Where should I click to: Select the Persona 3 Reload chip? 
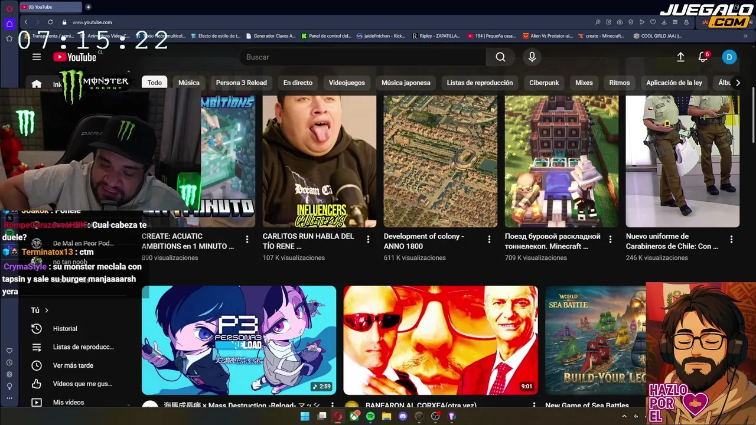pos(241,83)
